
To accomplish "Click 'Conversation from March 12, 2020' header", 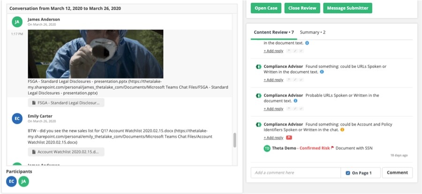I will pyautogui.click(x=65, y=8).
